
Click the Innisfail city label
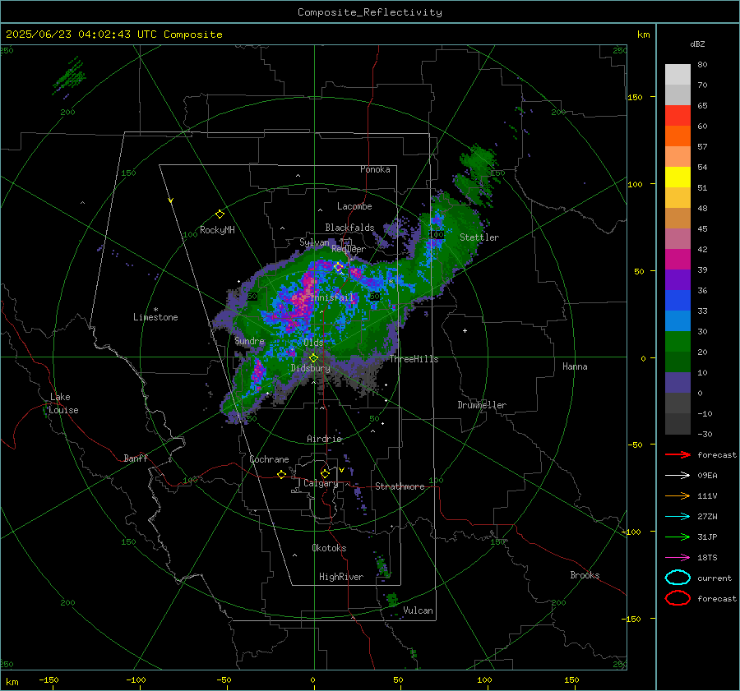tap(332, 297)
